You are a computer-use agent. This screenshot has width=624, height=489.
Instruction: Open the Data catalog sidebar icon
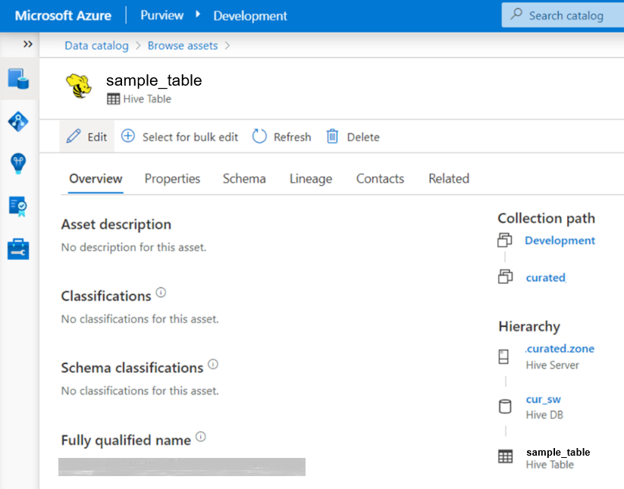click(x=18, y=78)
